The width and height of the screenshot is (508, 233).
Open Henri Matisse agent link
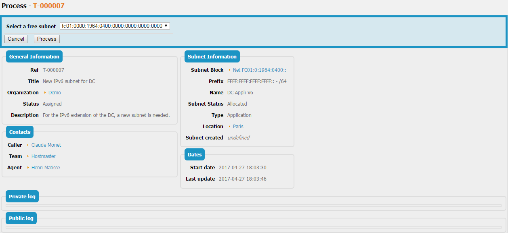click(x=46, y=168)
